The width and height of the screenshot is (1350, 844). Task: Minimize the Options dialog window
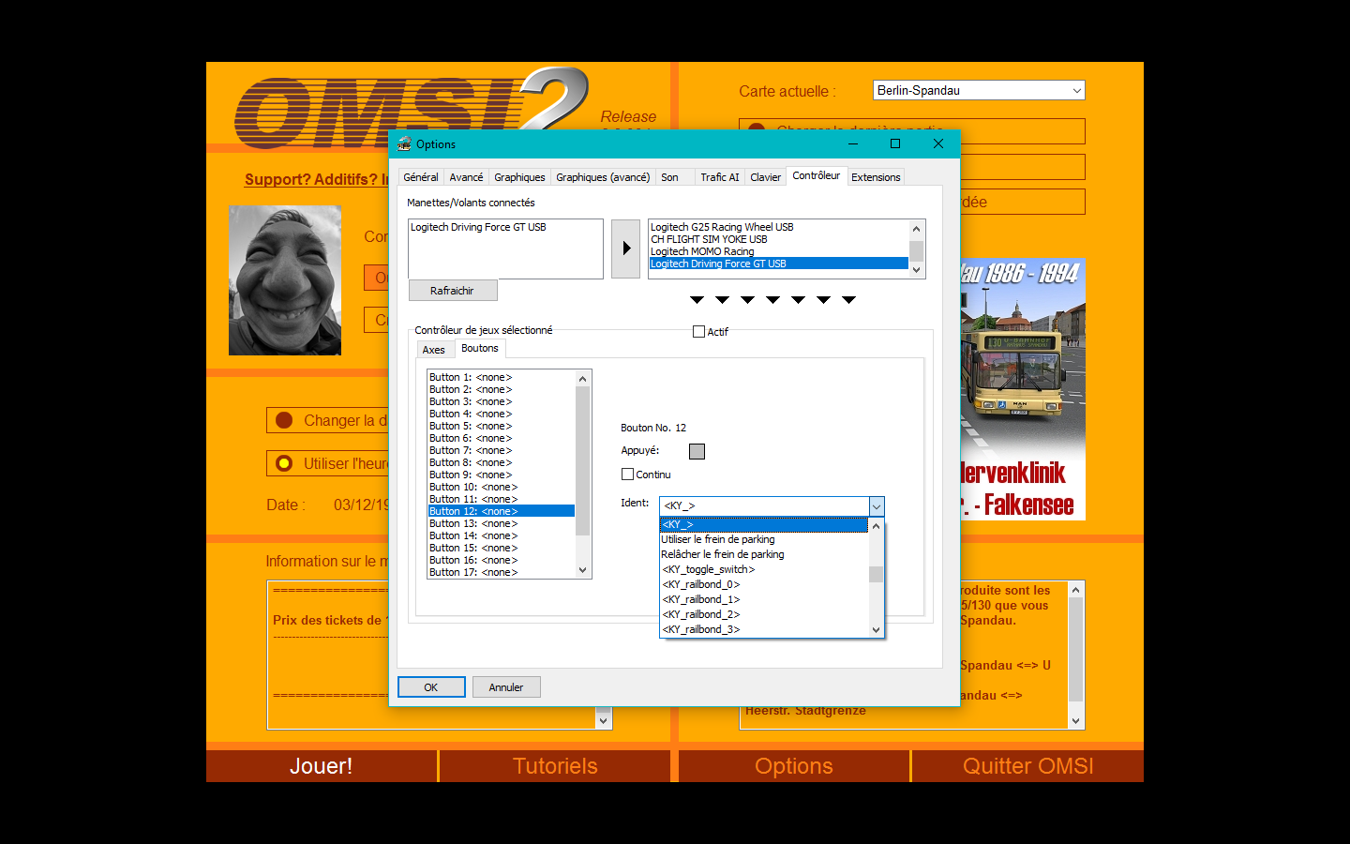853,143
